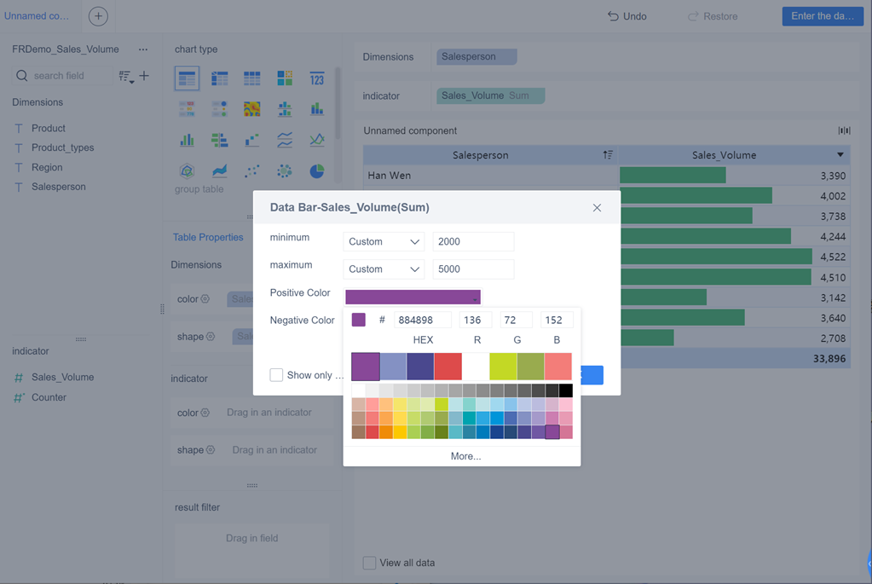This screenshot has height=584, width=872.
Task: Select the area chart type
Action: point(220,171)
